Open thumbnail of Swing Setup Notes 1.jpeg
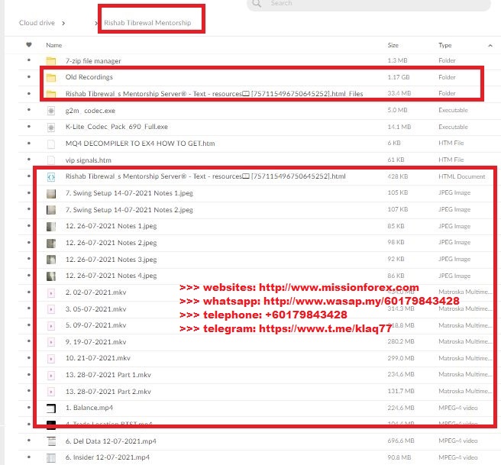501x465 pixels. coord(51,193)
